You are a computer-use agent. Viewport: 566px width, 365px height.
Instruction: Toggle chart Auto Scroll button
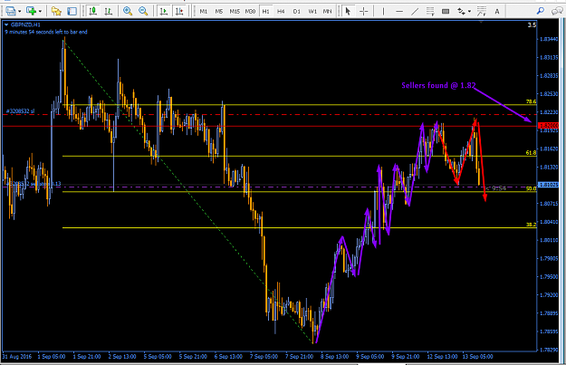[164, 11]
